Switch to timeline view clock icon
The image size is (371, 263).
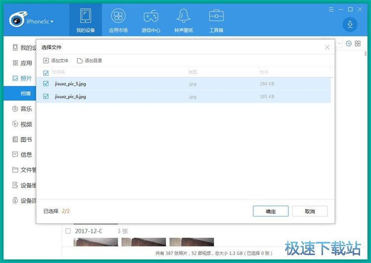click(x=349, y=44)
